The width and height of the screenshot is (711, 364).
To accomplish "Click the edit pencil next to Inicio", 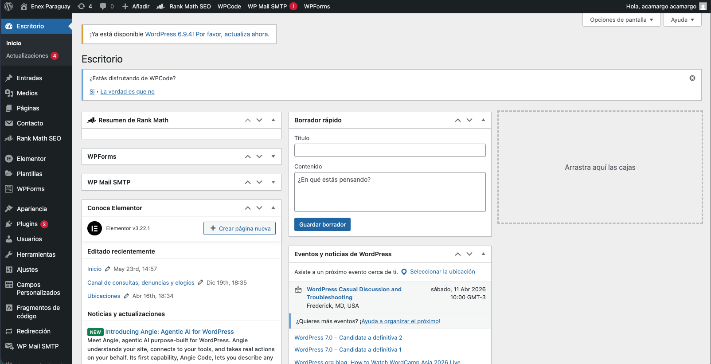I will tap(107, 269).
